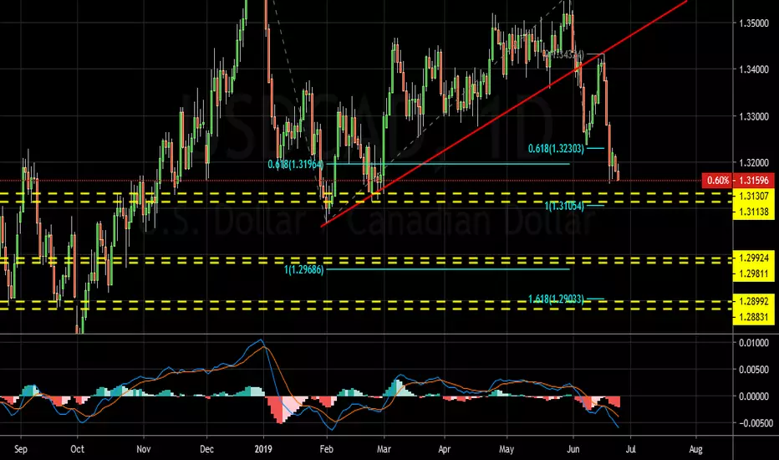
Task: Select the 1.31307 yellow price label
Action: click(754, 197)
